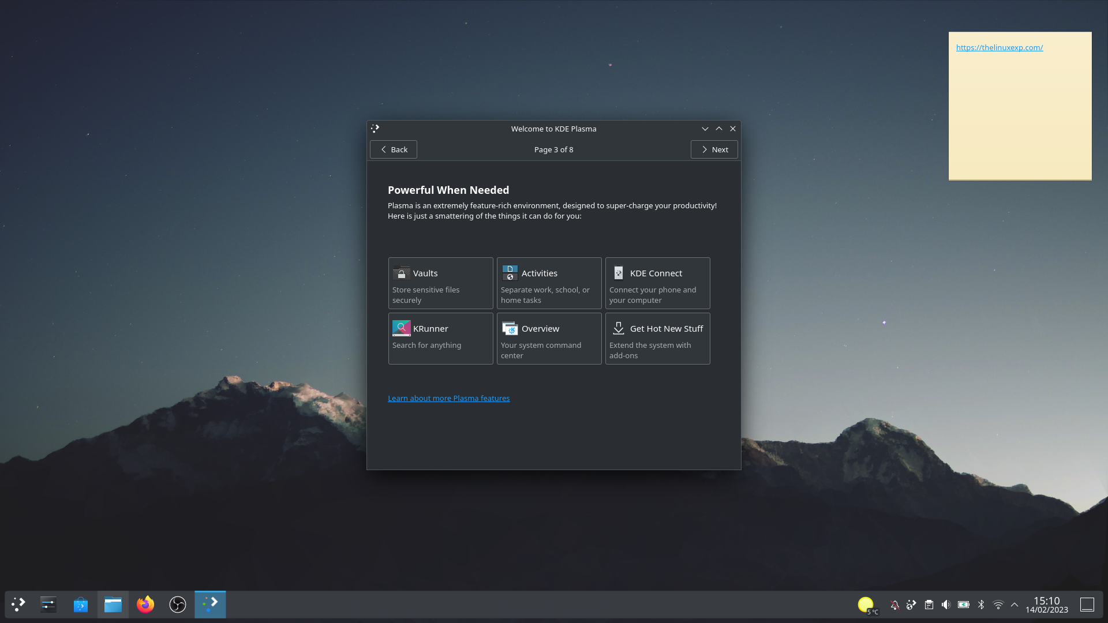Screen dimensions: 1108x623
Task: Launch Discover software center from taskbar
Action: click(81, 605)
